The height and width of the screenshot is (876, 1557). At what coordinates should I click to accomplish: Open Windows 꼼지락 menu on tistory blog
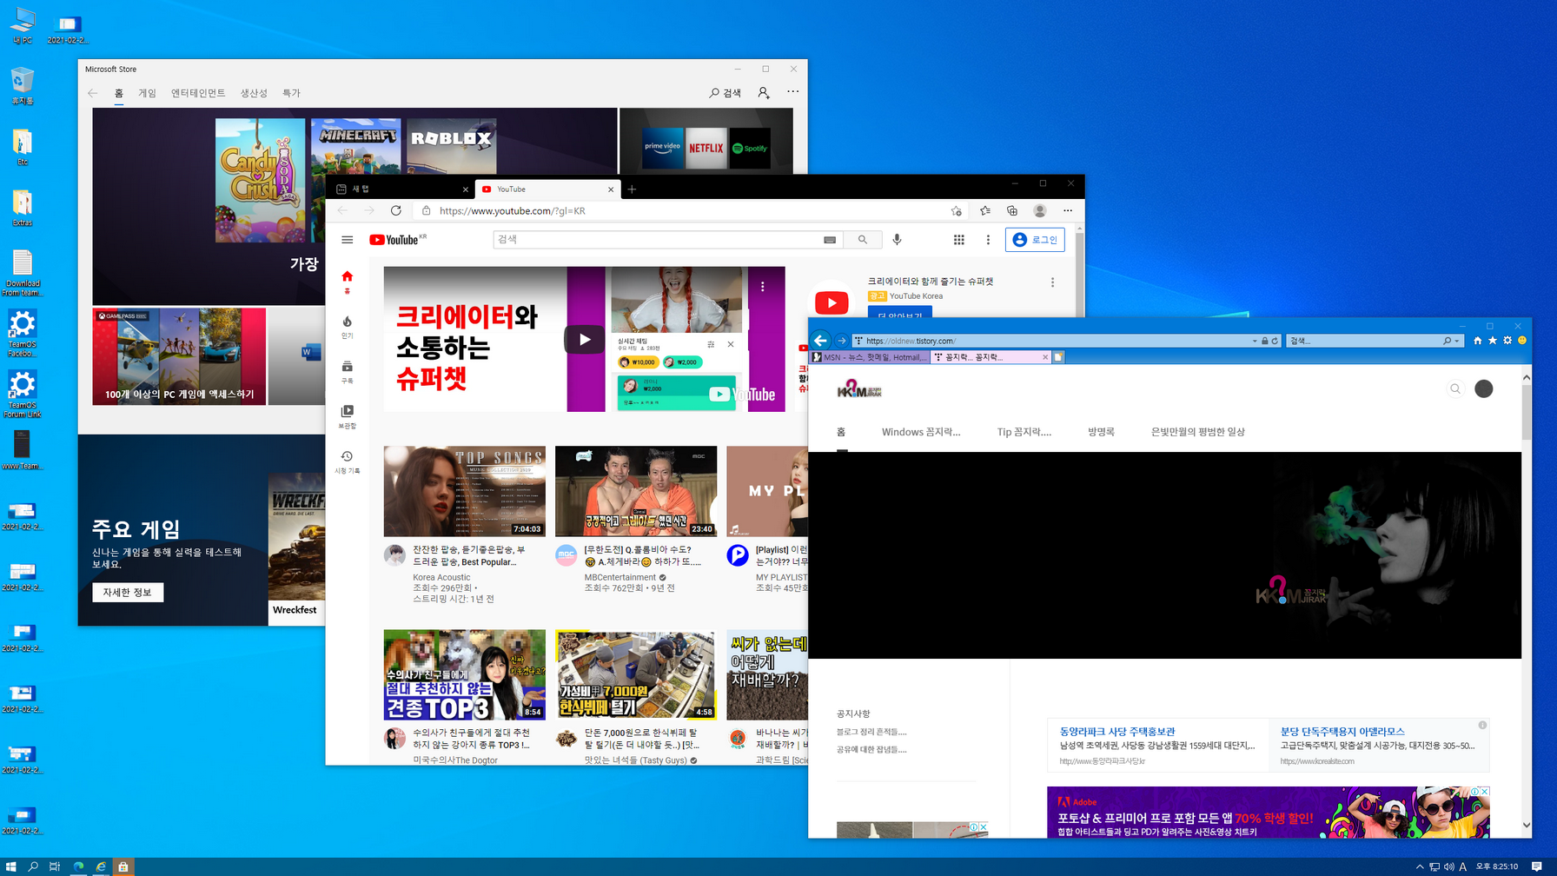pyautogui.click(x=921, y=432)
